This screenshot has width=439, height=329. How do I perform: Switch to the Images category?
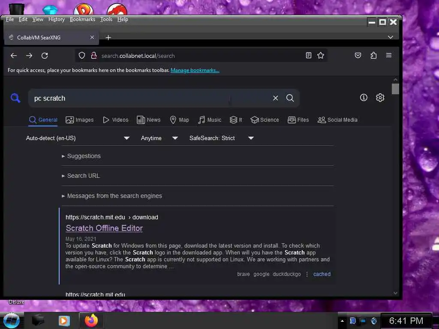(x=79, y=120)
